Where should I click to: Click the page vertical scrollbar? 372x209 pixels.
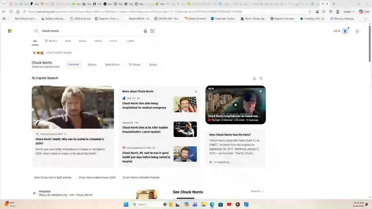coord(370,44)
